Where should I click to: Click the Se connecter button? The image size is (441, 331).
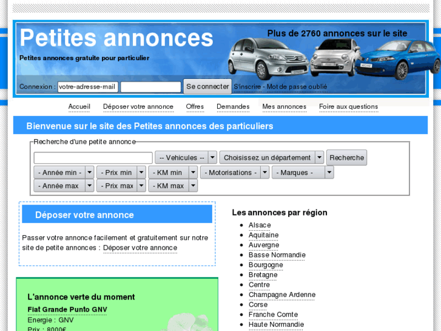[x=207, y=86]
